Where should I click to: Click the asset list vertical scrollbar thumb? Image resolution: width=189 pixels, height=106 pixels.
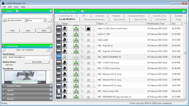tap(184, 53)
